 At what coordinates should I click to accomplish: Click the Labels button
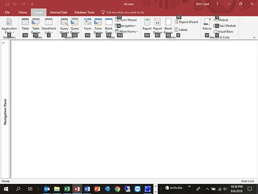coord(181,30)
